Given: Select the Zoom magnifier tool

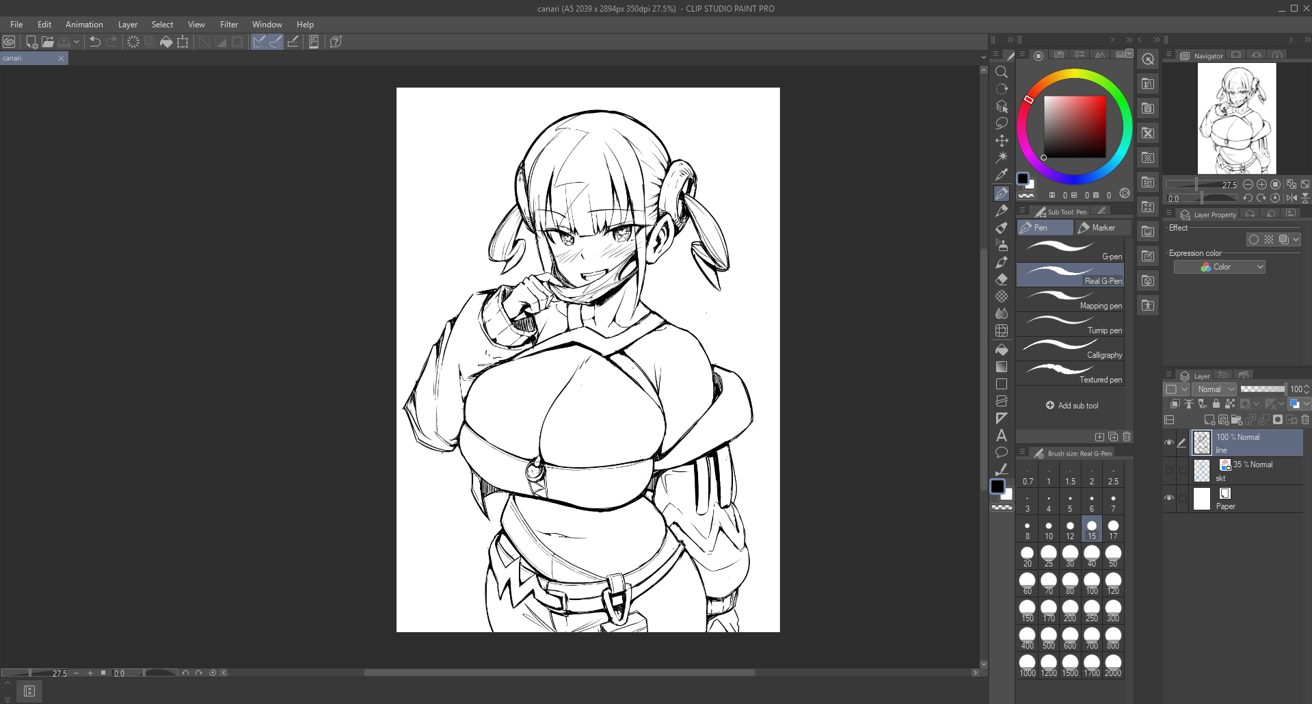Looking at the screenshot, I should click(1002, 72).
